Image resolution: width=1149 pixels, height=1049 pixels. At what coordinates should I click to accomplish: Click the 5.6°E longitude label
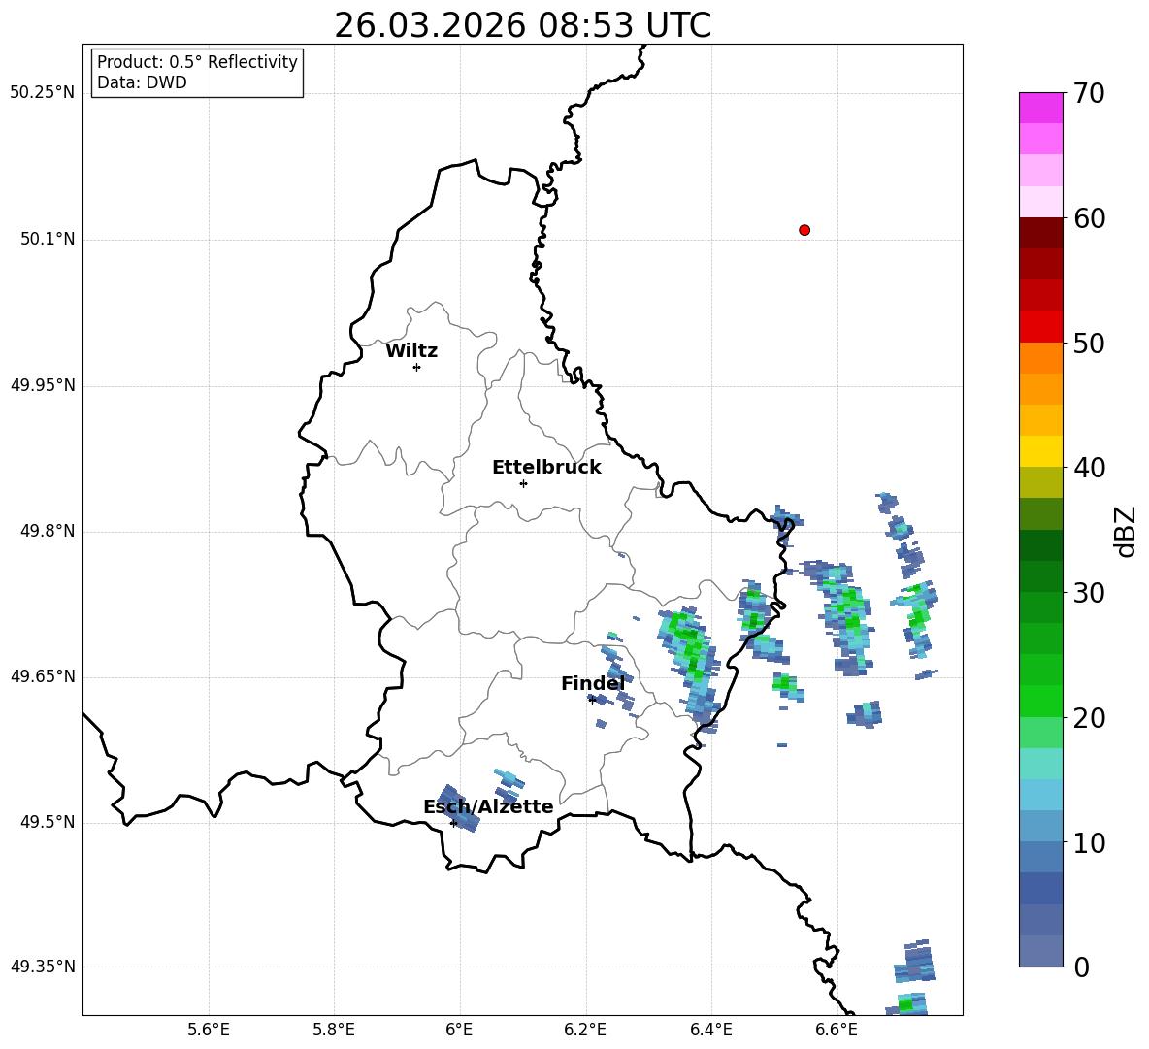(x=209, y=1031)
